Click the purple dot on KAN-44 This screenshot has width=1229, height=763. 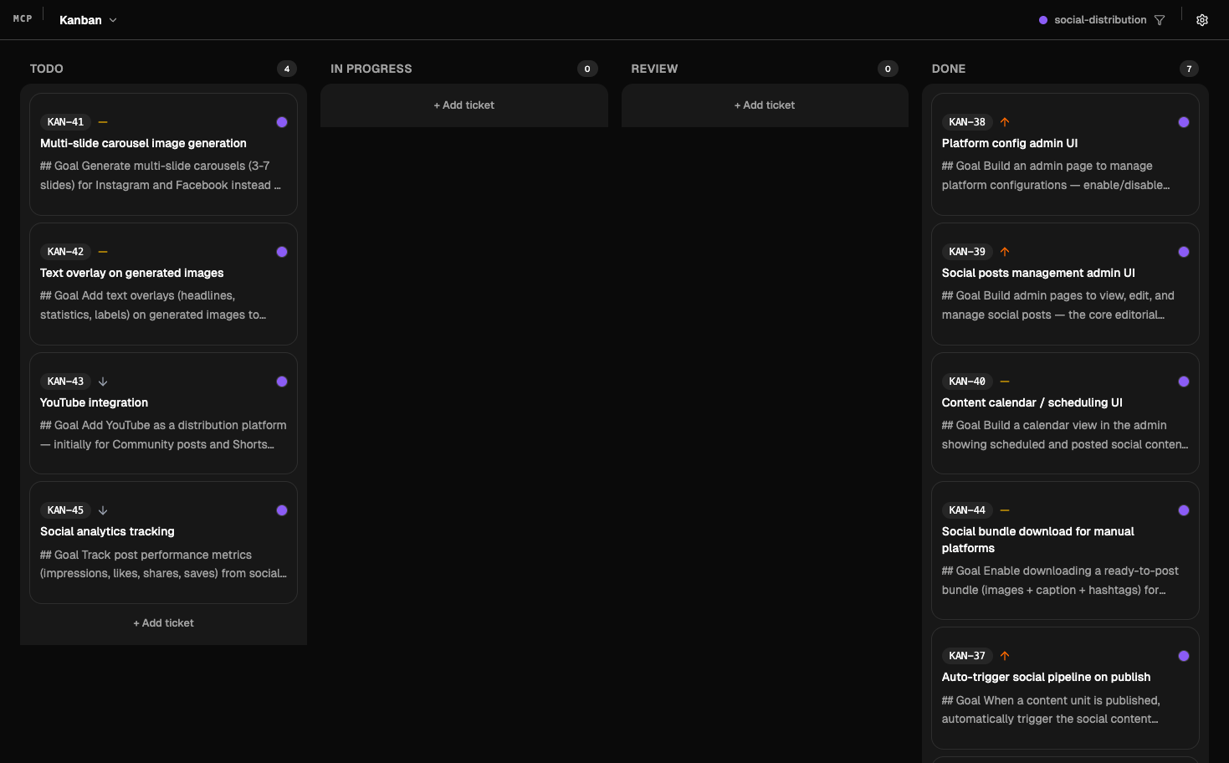pyautogui.click(x=1184, y=510)
